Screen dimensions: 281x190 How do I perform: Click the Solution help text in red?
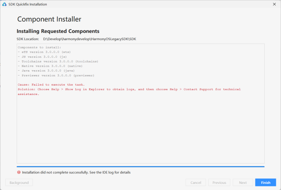[129, 89]
